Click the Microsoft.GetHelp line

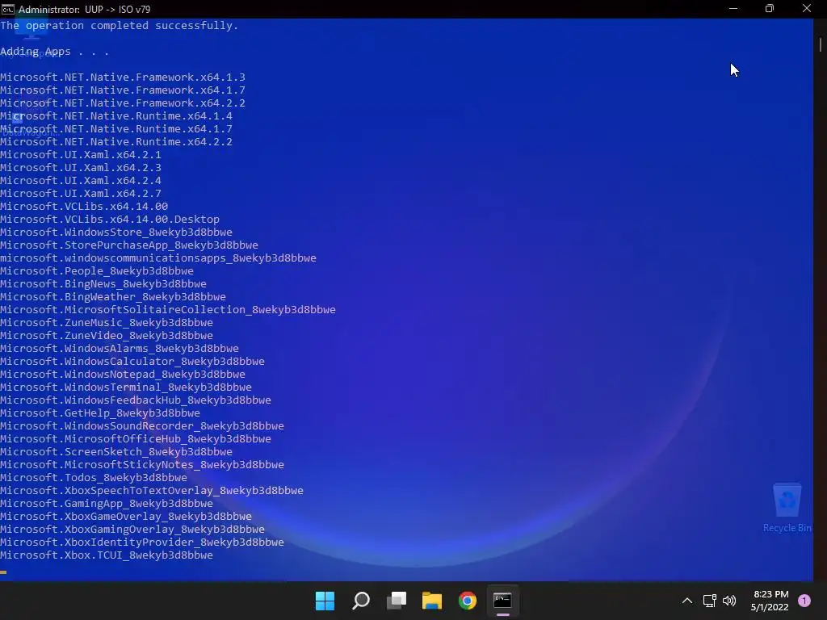pyautogui.click(x=100, y=413)
